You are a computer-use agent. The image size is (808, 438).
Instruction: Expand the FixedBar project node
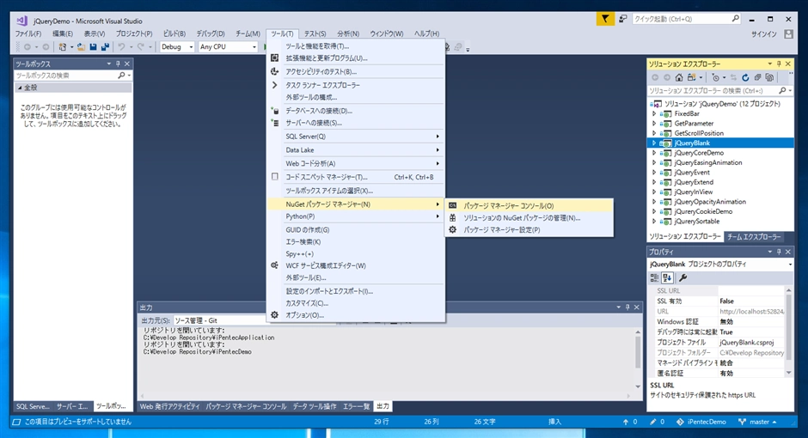tap(654, 113)
